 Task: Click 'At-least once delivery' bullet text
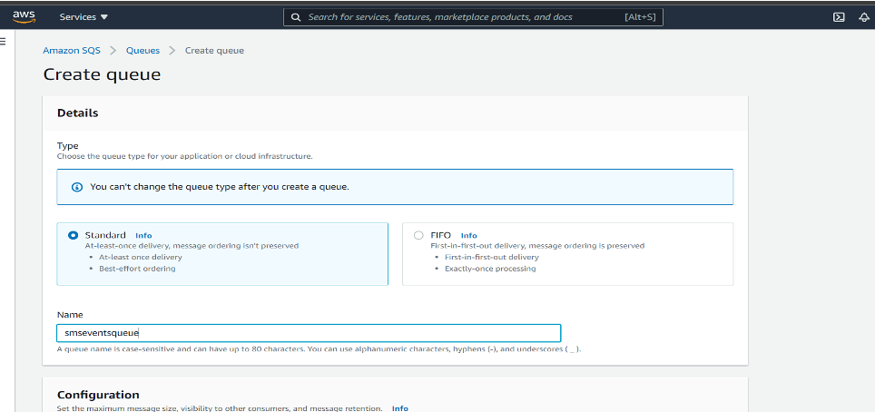(141, 258)
